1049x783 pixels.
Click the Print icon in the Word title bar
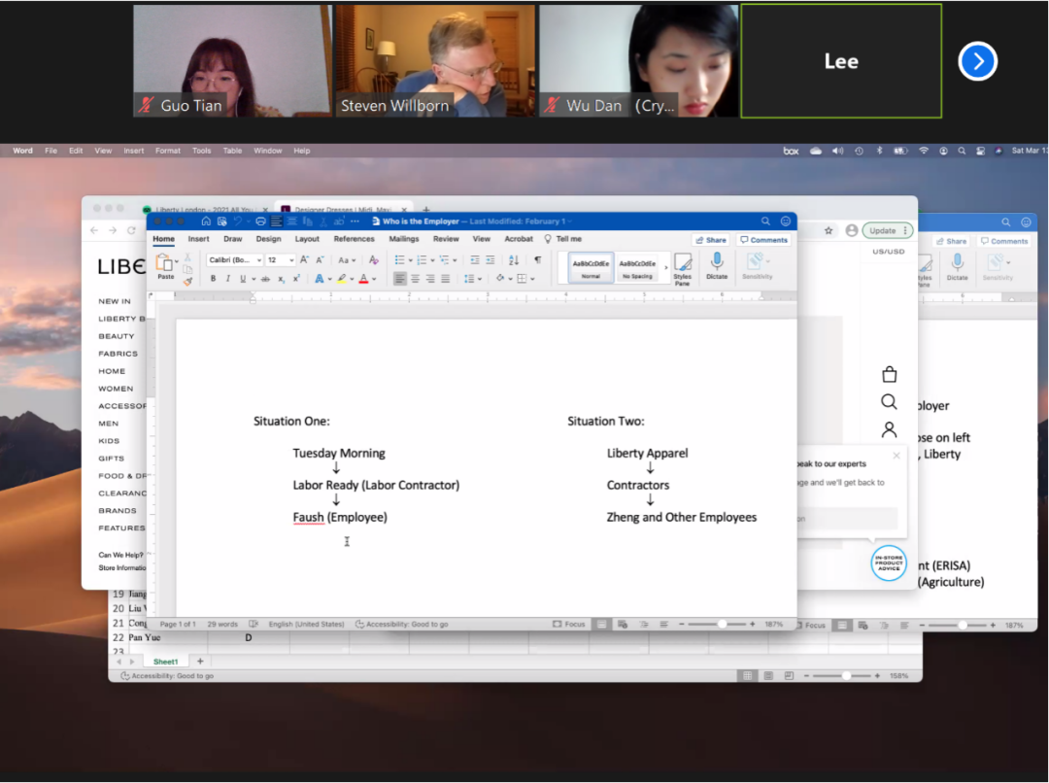coord(261,221)
